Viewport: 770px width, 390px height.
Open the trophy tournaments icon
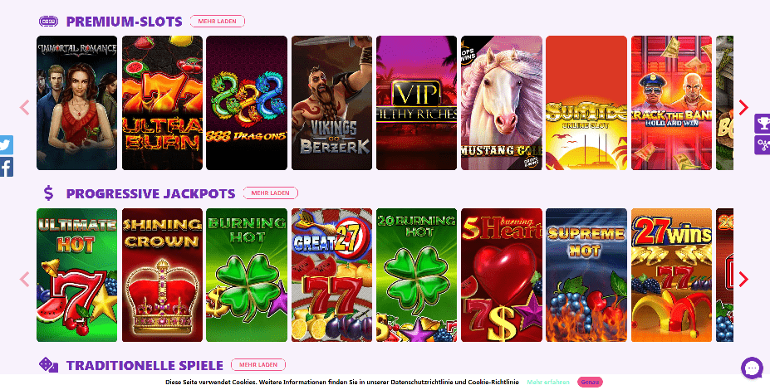point(763,124)
